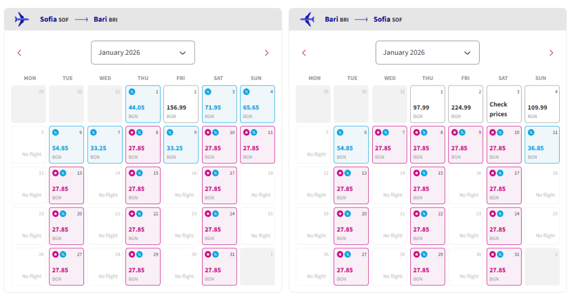The image size is (572, 297).
Task: Click the airplane icon beside Bari to Sofia
Action: point(307,20)
